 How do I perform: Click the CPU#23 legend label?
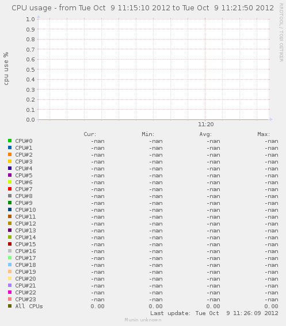pyautogui.click(x=25, y=299)
